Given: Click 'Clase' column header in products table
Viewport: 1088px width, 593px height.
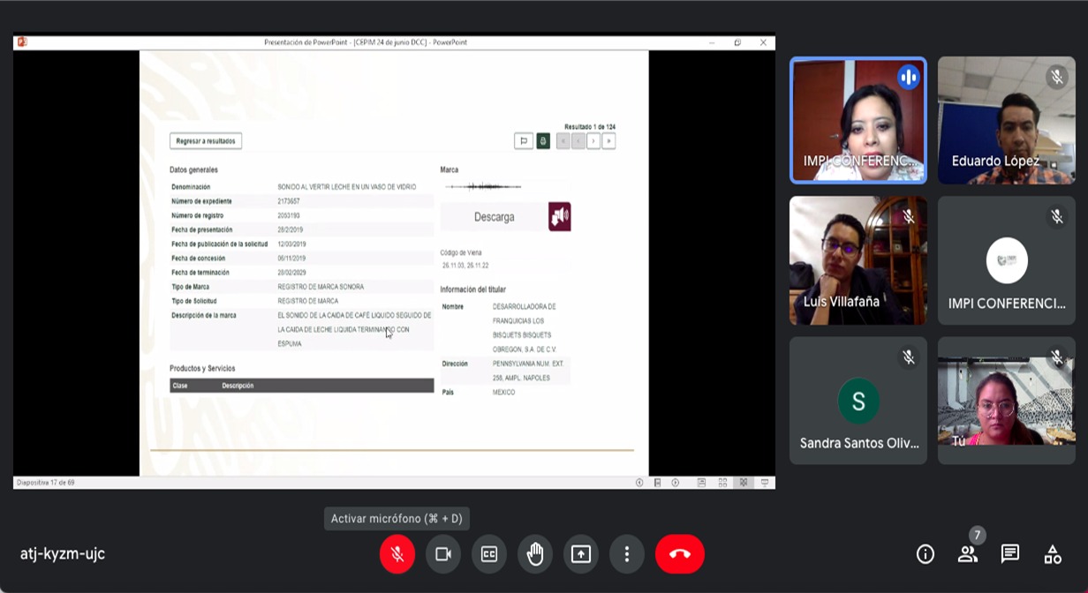Looking at the screenshot, I should point(180,386).
